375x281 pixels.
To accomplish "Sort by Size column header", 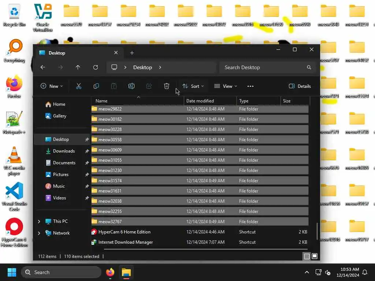I will [295, 101].
